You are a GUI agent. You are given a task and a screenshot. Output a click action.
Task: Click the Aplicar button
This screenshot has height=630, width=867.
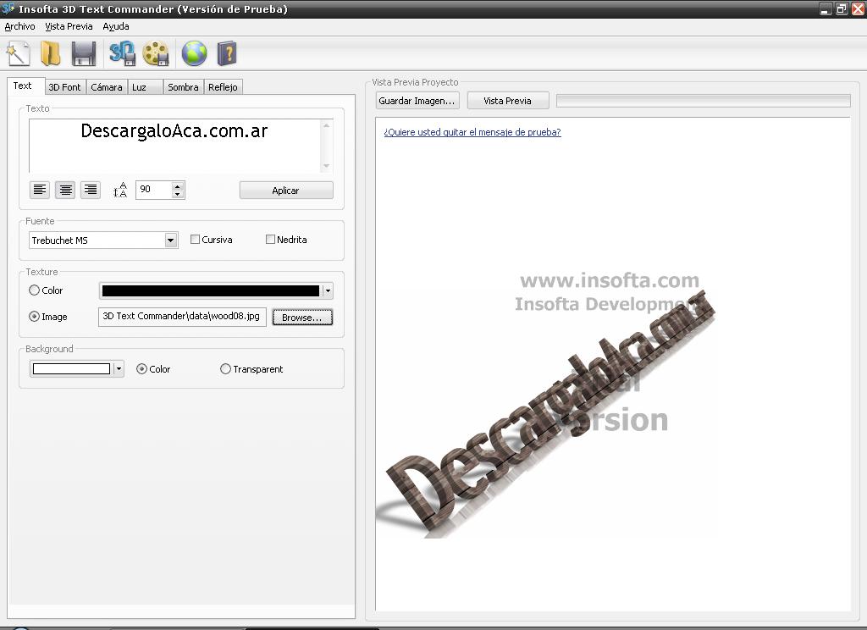coord(286,191)
